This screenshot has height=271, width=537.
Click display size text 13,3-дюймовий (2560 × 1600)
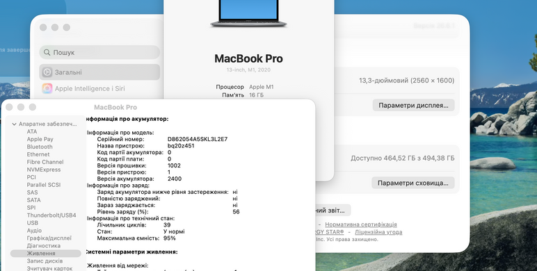pos(406,81)
